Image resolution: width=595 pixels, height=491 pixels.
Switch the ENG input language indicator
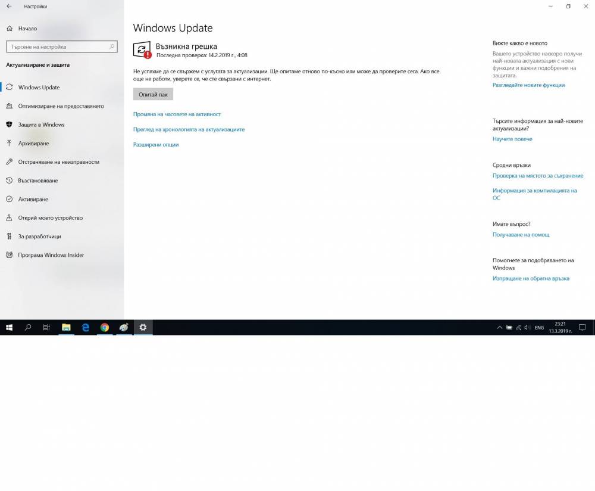pyautogui.click(x=539, y=328)
